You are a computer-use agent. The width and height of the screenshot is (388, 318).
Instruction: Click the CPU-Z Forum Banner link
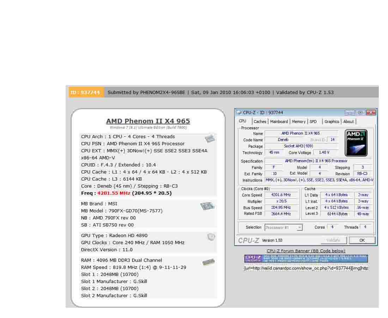pos(306,251)
